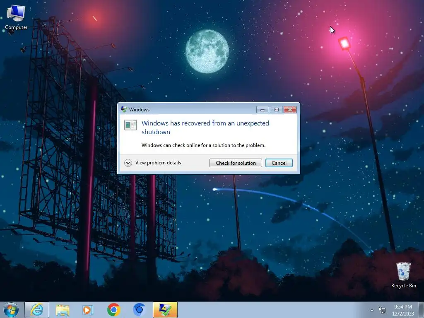Click the problem report icon in the dialog
This screenshot has height=318, width=424.
(130, 125)
